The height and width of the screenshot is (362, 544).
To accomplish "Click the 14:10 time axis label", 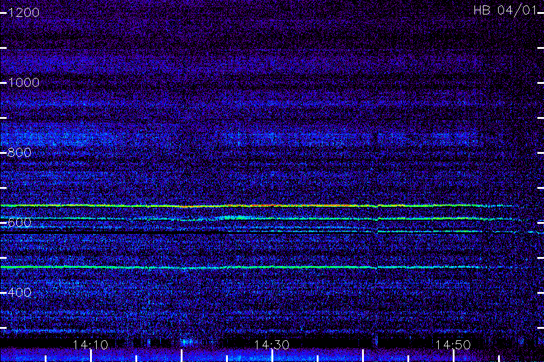I will point(91,345).
